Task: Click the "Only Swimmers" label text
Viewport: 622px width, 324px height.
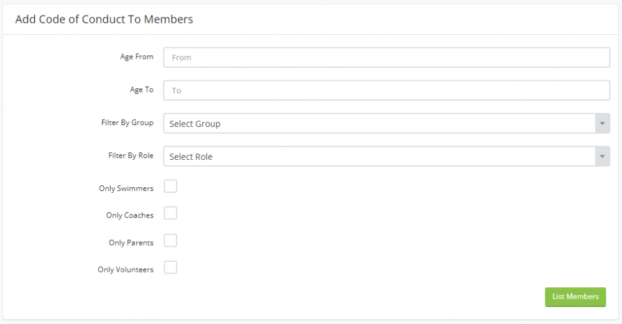Action: pyautogui.click(x=126, y=188)
